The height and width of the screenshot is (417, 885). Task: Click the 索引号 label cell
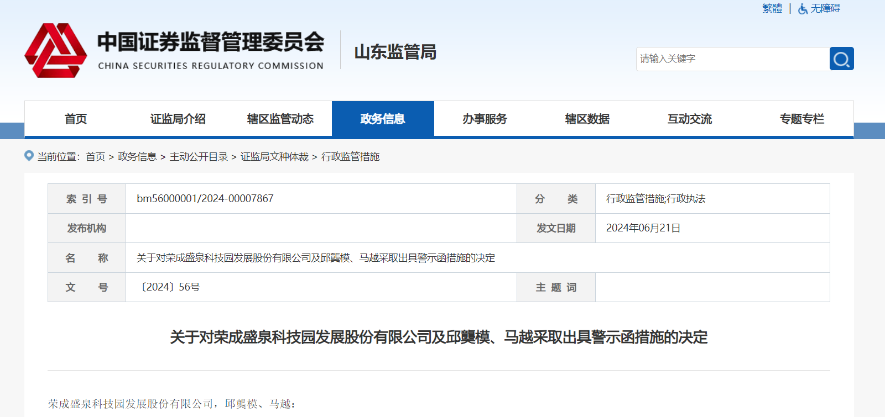[87, 199]
